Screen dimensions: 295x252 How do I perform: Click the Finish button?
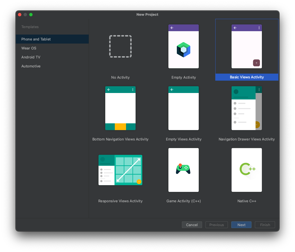(x=265, y=225)
